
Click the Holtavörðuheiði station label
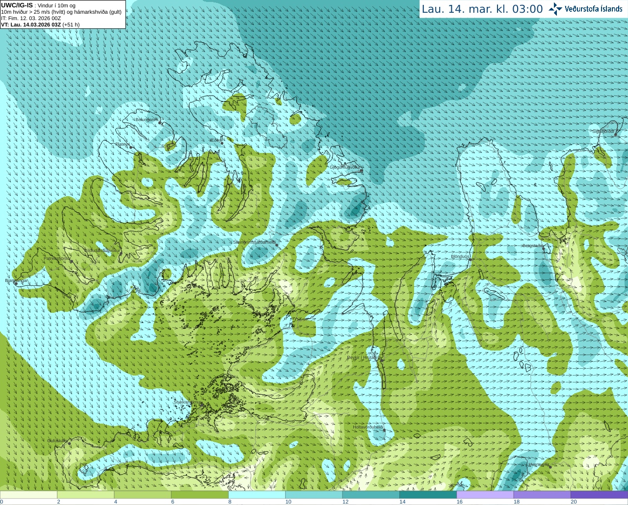pos(368,427)
